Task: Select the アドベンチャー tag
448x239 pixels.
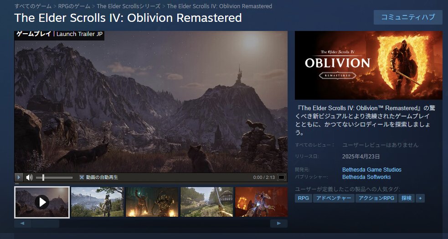Action: coord(334,198)
